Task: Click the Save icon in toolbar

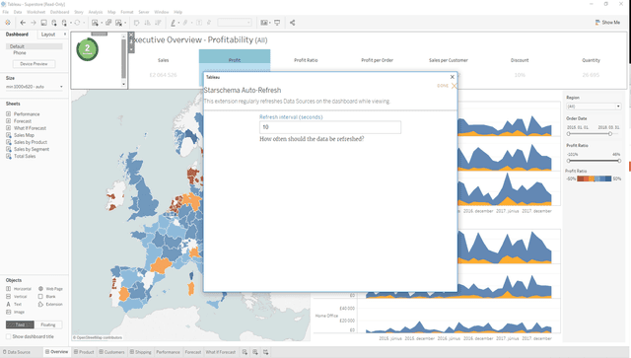Action: [43, 23]
